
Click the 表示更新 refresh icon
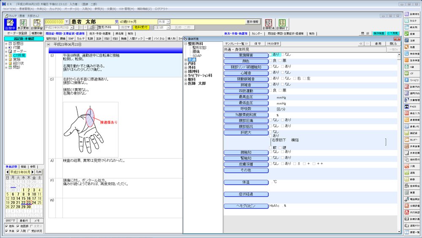coord(23,24)
